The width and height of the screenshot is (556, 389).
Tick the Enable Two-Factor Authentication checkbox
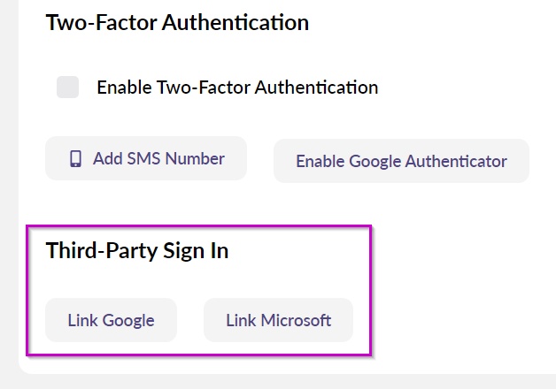(67, 87)
